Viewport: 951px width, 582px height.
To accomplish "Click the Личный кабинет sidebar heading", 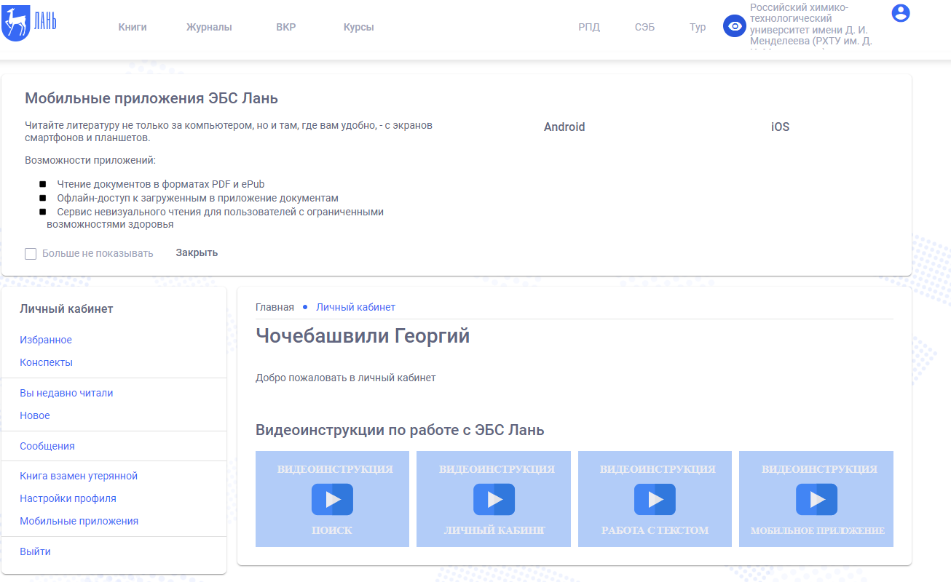I will point(66,308).
